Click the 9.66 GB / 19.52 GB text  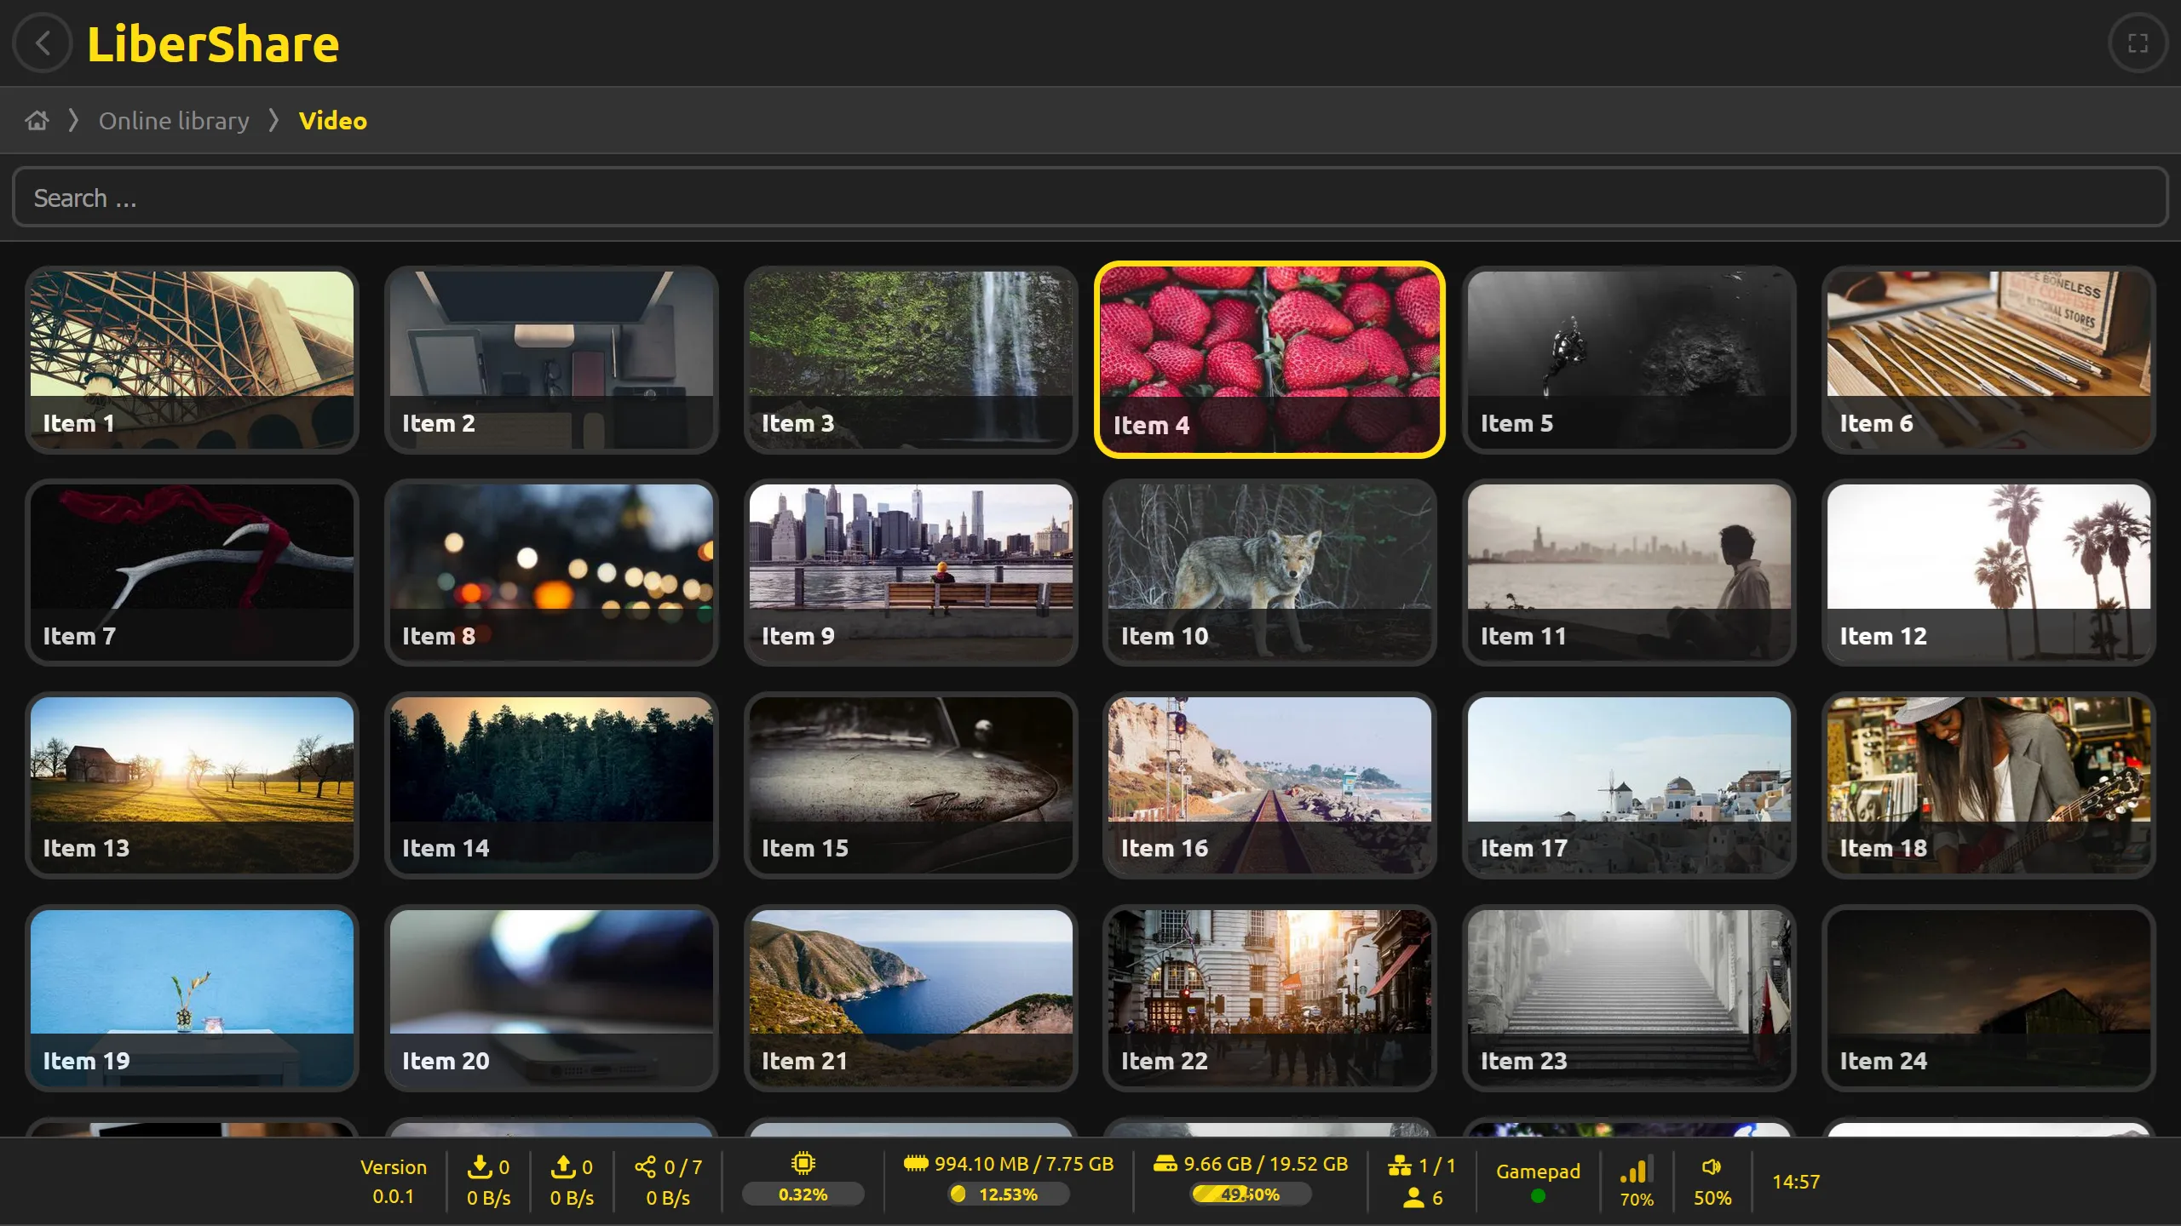pos(1266,1164)
